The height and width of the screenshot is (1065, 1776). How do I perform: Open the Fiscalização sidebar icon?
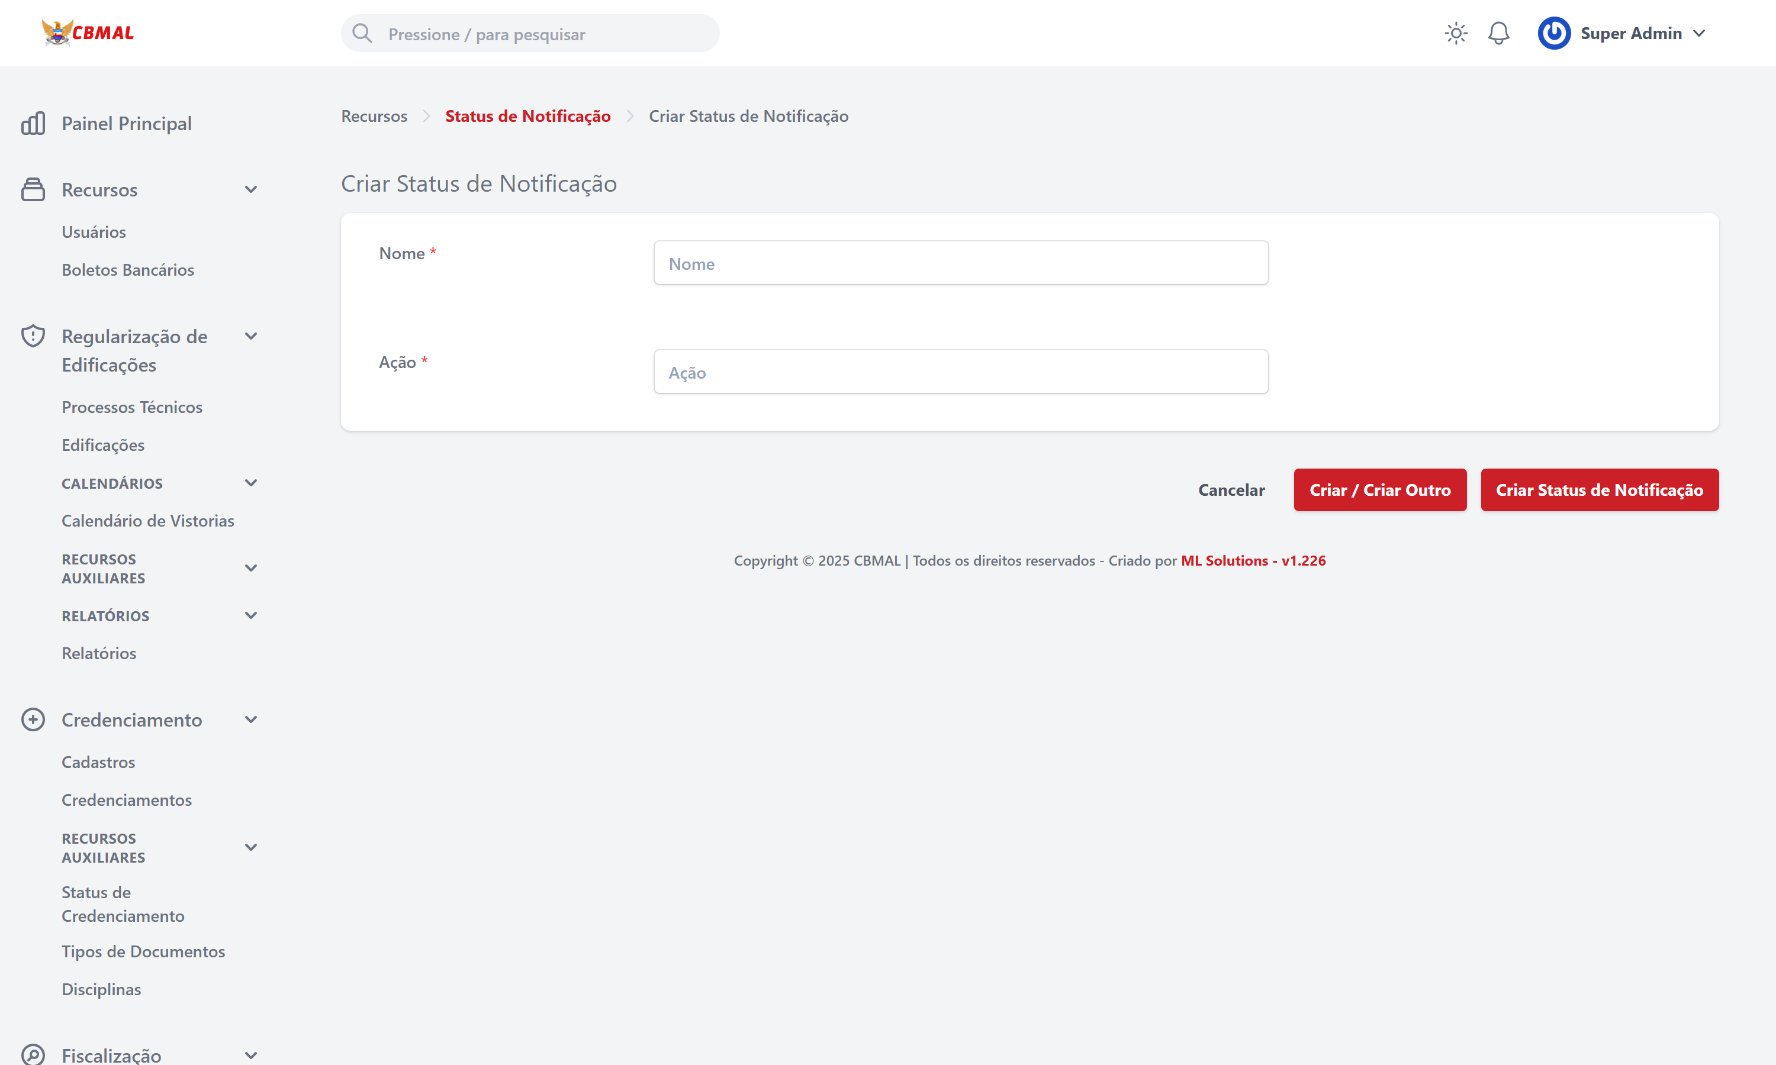(33, 1054)
